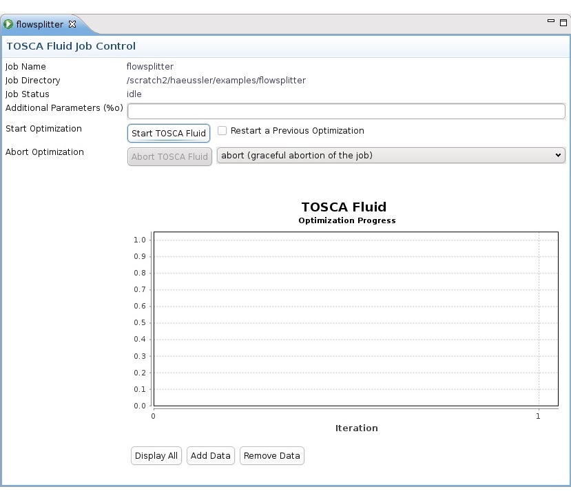
Task: Click the empty optimization progress chart area
Action: (356, 318)
